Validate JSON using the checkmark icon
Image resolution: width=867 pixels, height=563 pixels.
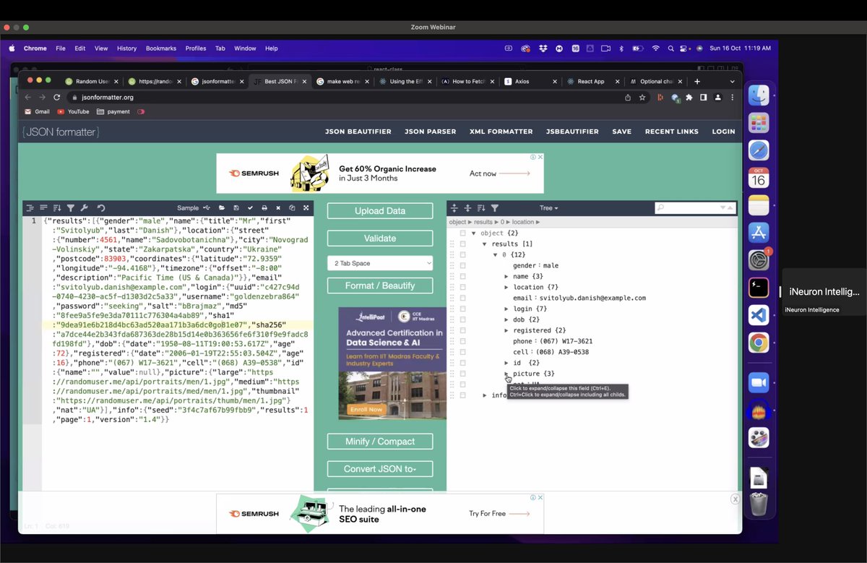point(250,208)
